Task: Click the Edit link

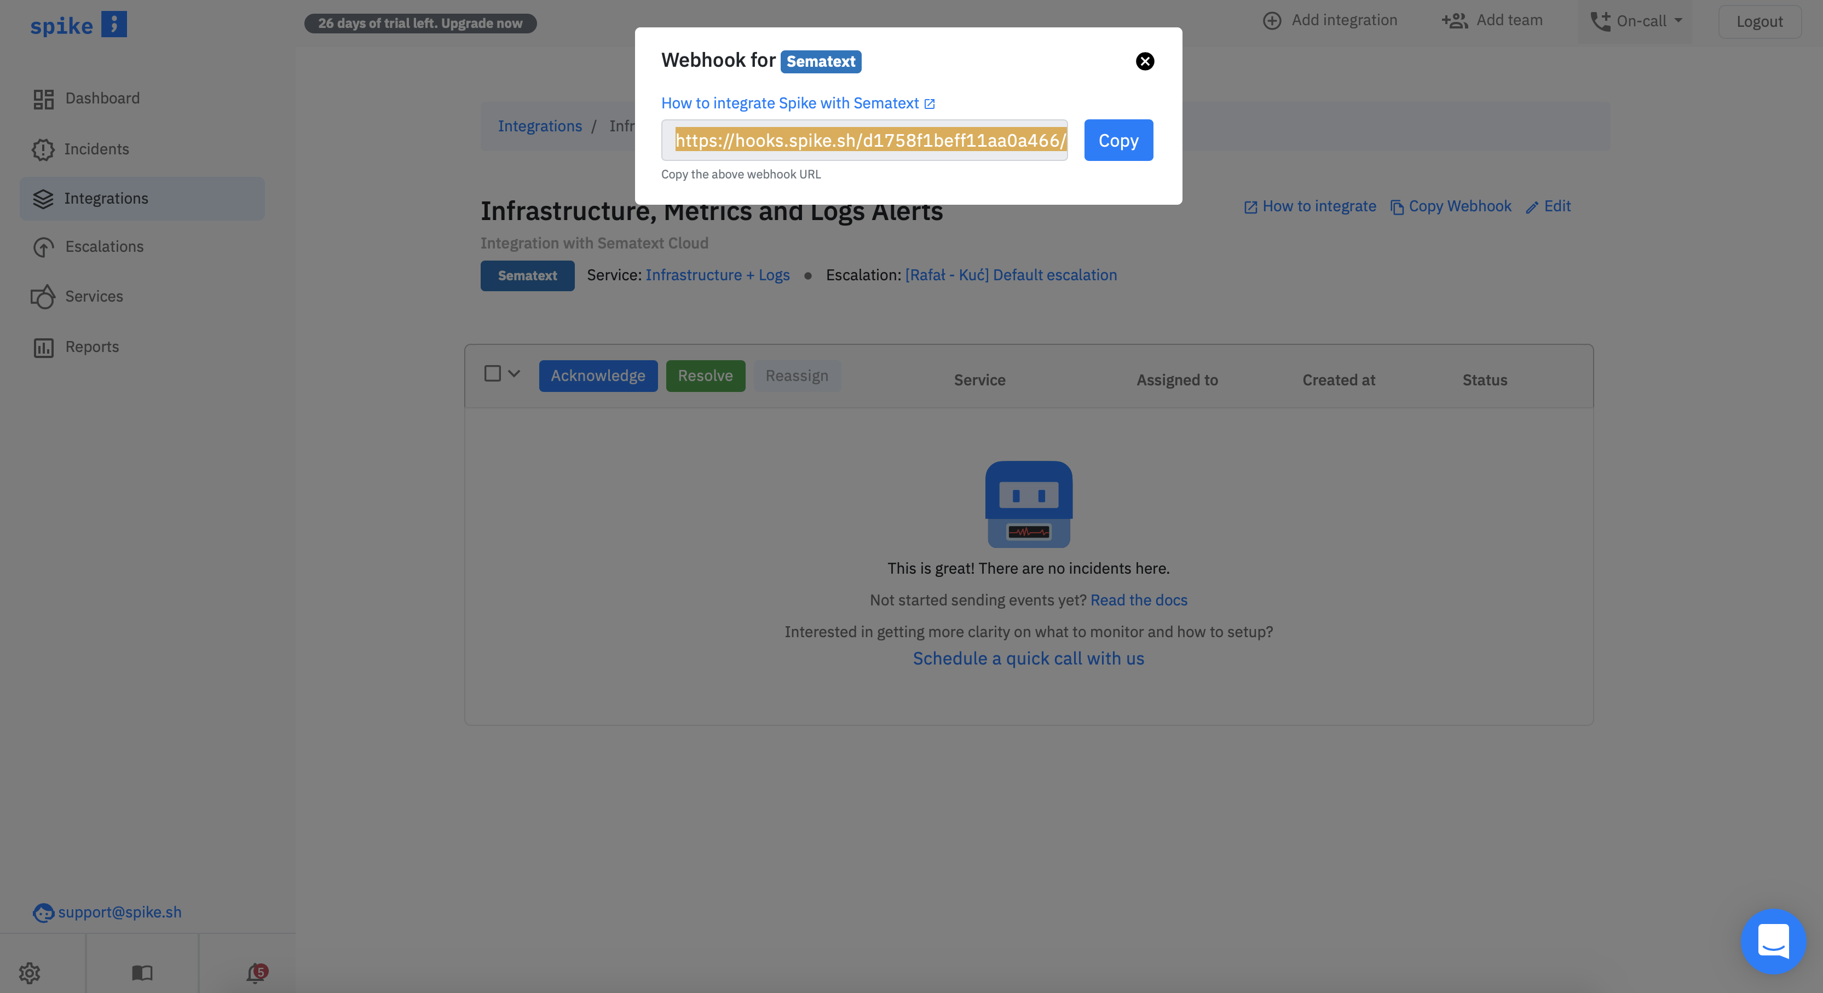Action: (x=1557, y=206)
